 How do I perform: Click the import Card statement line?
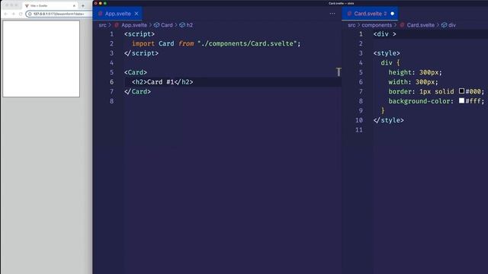(x=217, y=44)
